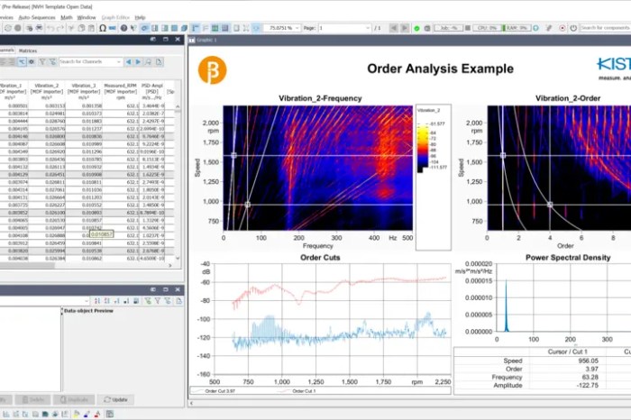Open the Math menu

click(67, 17)
